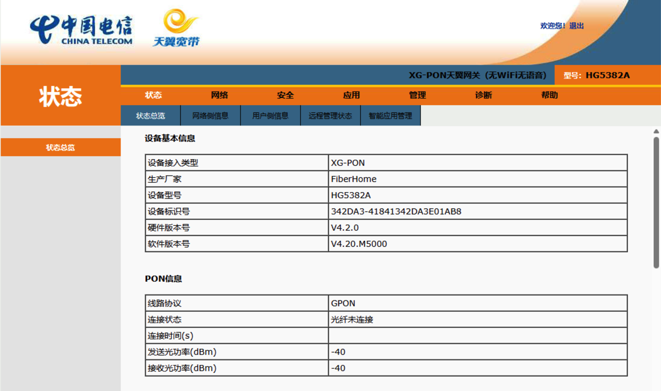Click the 连接时间(s) row label
The width and height of the screenshot is (661, 391).
[x=171, y=336]
